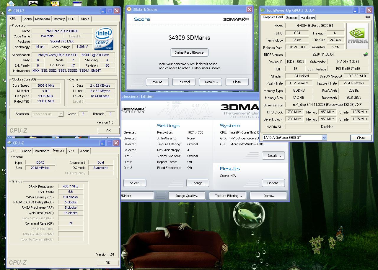Click the BIOS Version field 62.94.11.00.04
Viewport: 378px width, 270px height.
point(323,55)
